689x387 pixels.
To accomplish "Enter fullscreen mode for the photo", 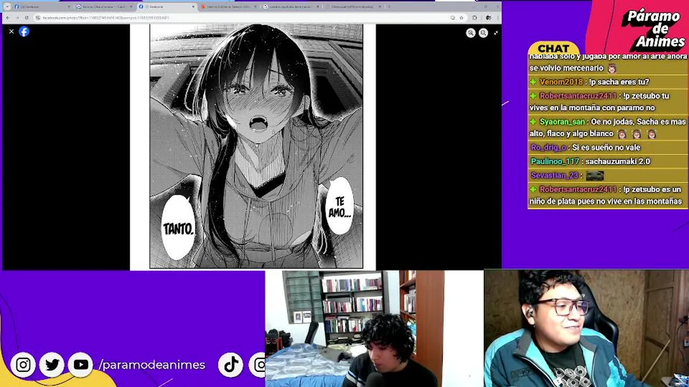I will pyautogui.click(x=496, y=33).
